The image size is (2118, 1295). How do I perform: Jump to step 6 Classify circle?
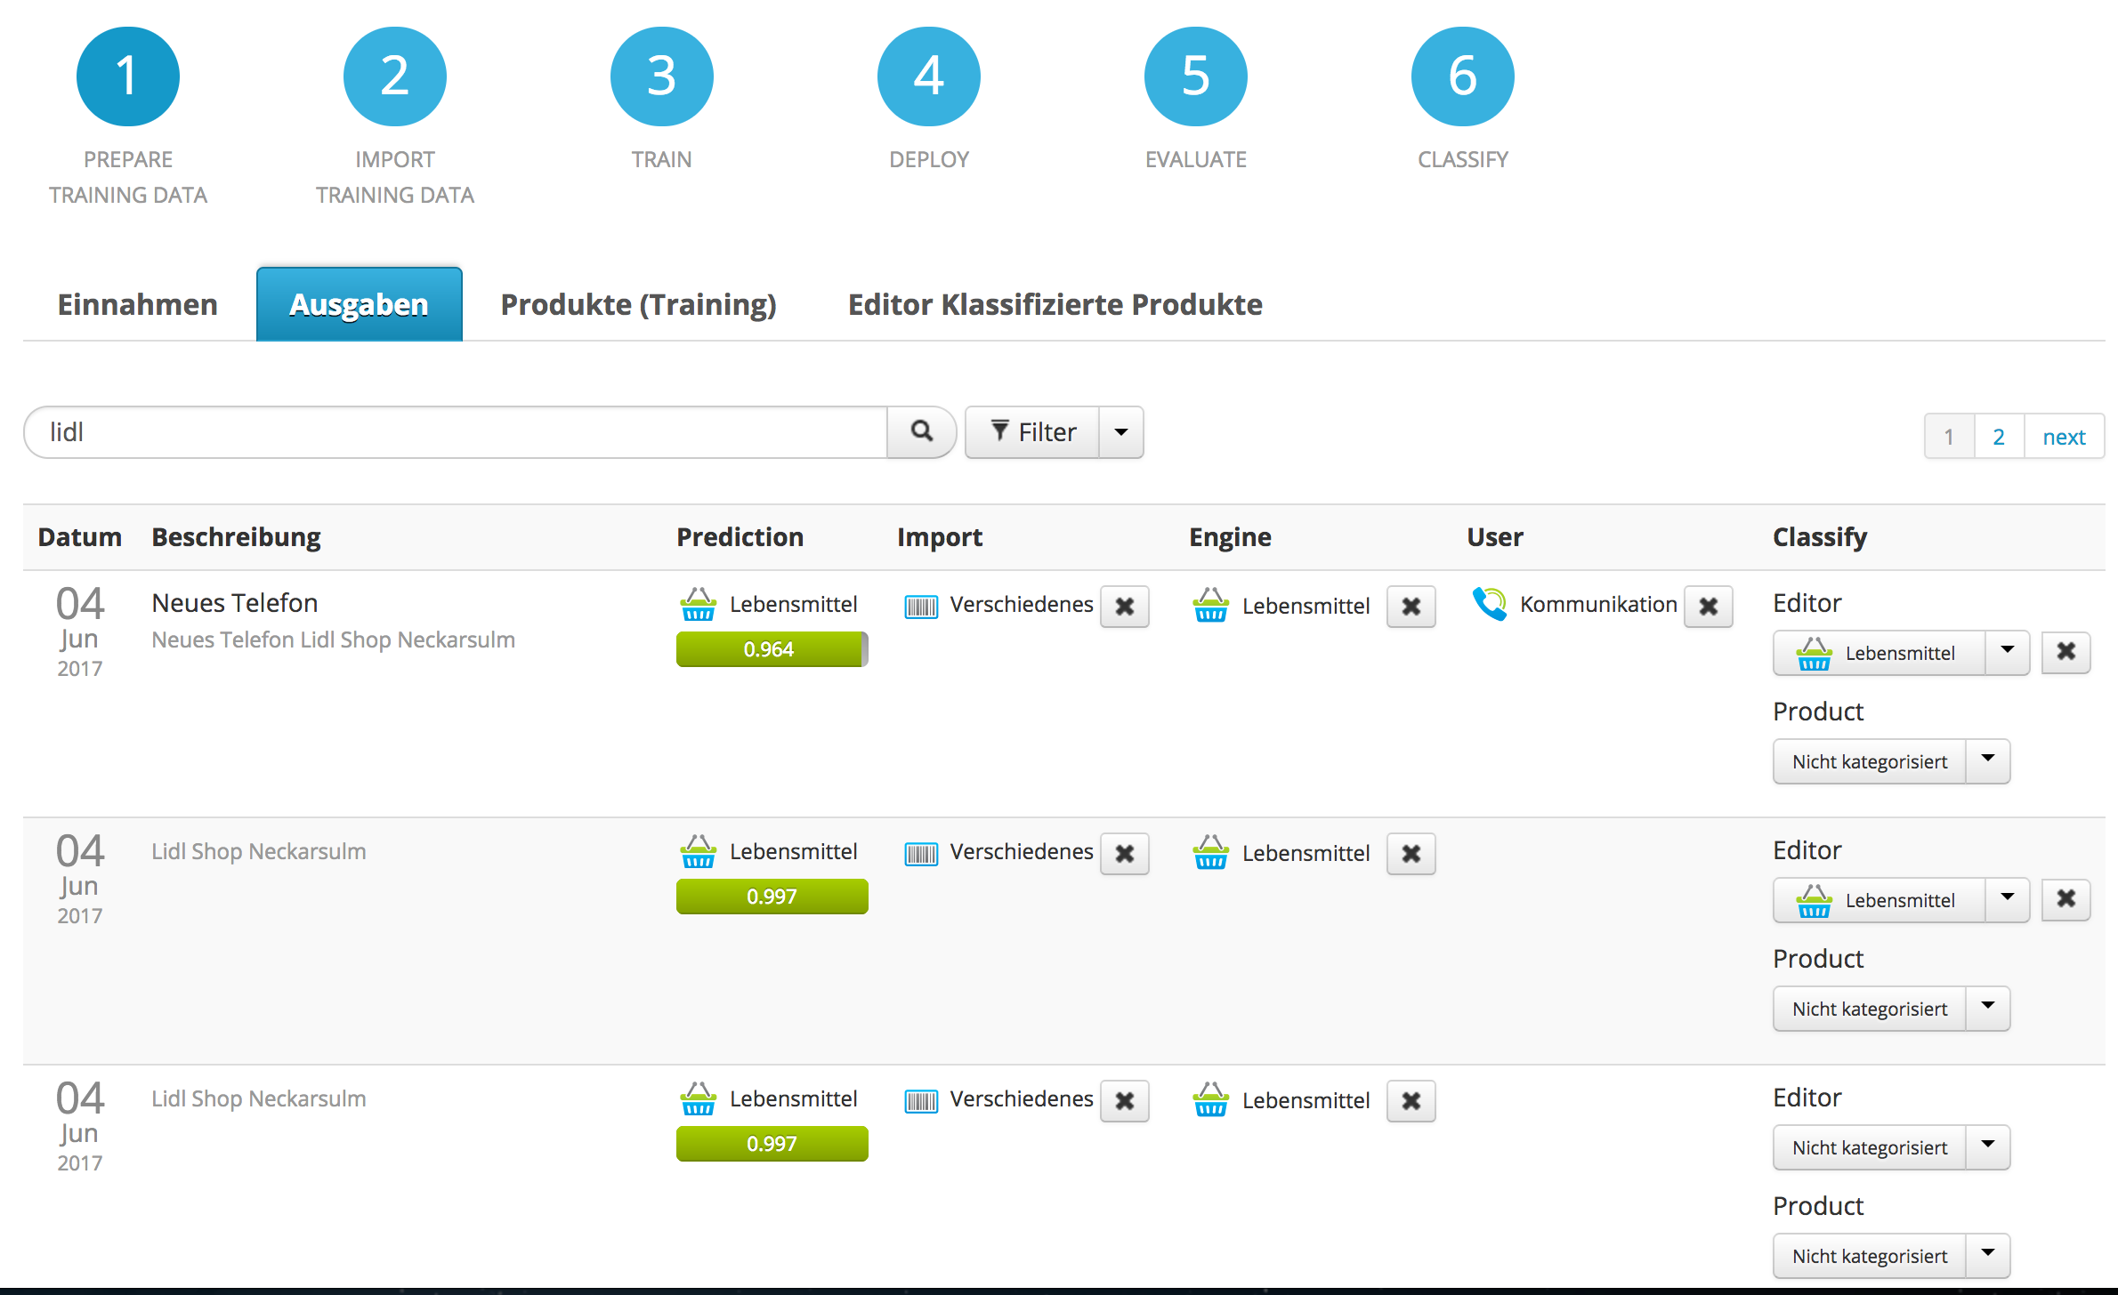click(x=1463, y=76)
